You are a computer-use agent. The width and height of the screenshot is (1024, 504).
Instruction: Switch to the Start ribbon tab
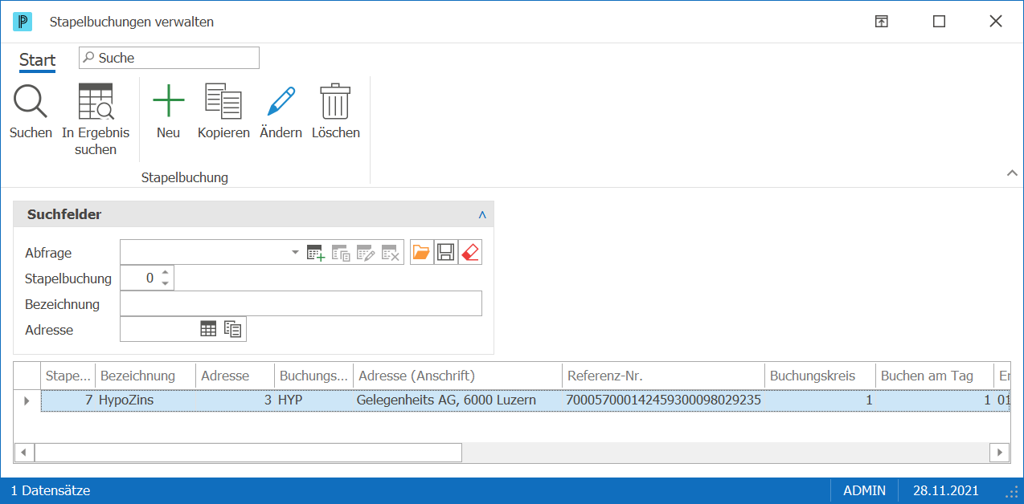click(x=37, y=60)
